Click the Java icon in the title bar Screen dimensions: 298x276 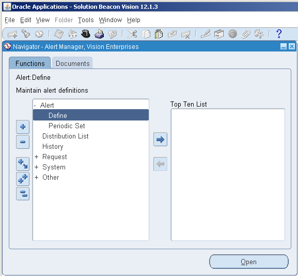point(7,7)
